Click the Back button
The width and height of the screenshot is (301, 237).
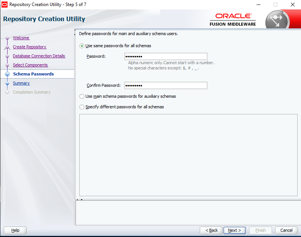point(211,230)
